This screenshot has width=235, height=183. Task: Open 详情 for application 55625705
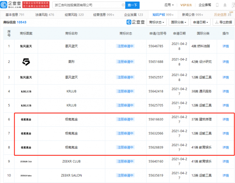225,105
